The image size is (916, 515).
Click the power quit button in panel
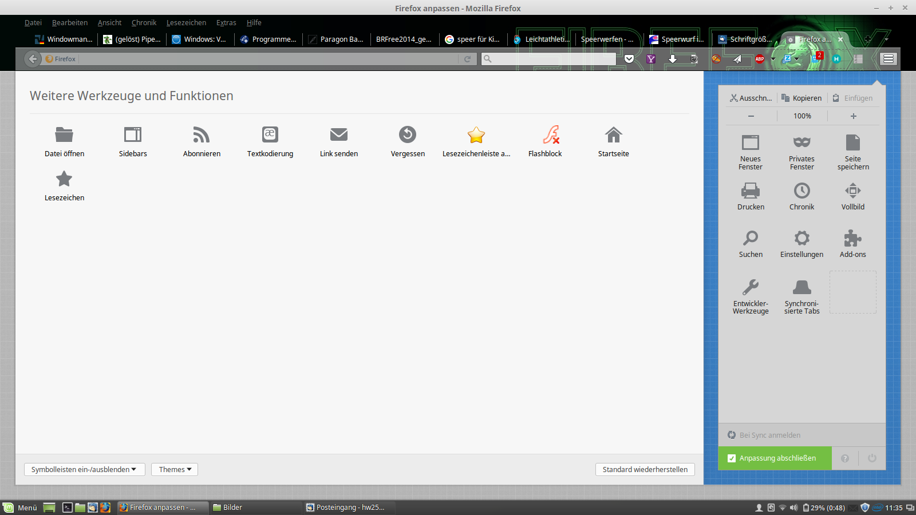[872, 458]
